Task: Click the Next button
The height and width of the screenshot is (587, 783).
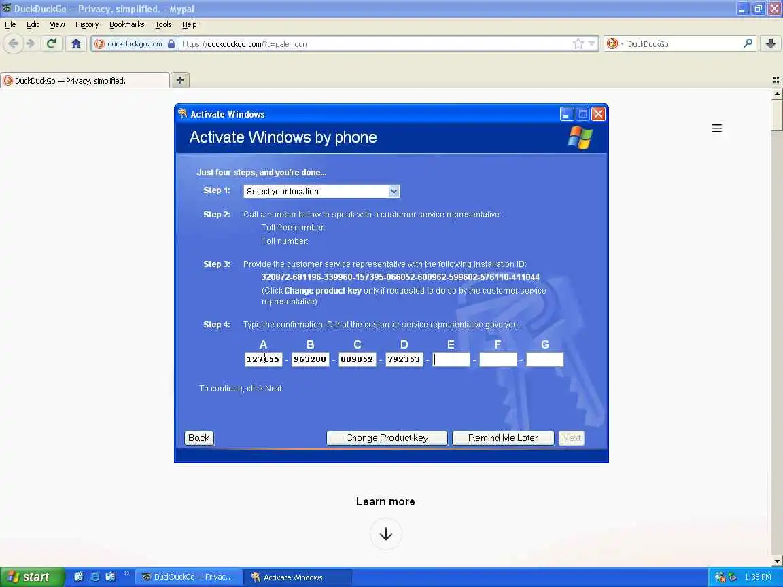Action: 571,438
